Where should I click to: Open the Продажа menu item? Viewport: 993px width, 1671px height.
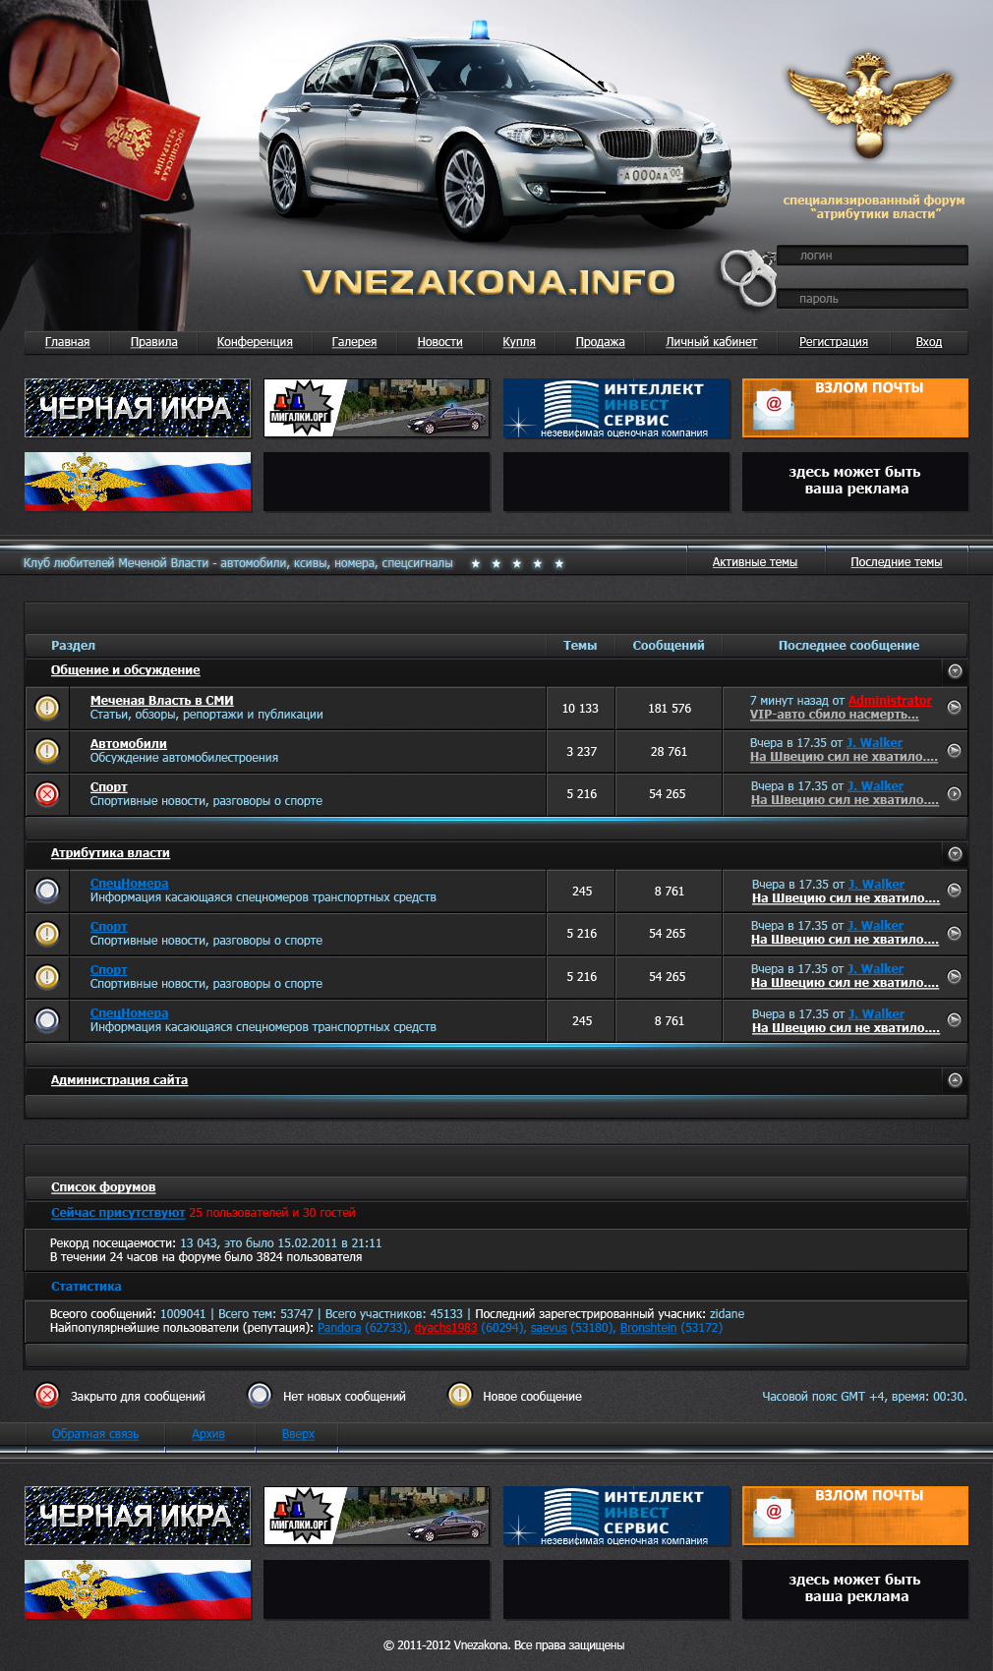point(600,342)
